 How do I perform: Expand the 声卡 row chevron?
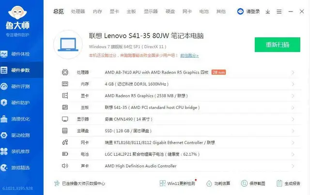[x=293, y=166]
